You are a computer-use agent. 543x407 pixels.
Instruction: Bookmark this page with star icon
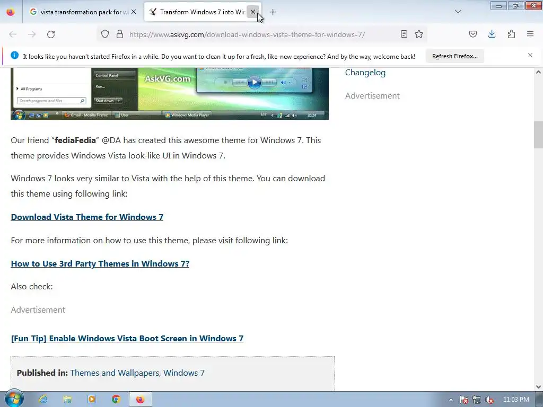click(x=419, y=34)
